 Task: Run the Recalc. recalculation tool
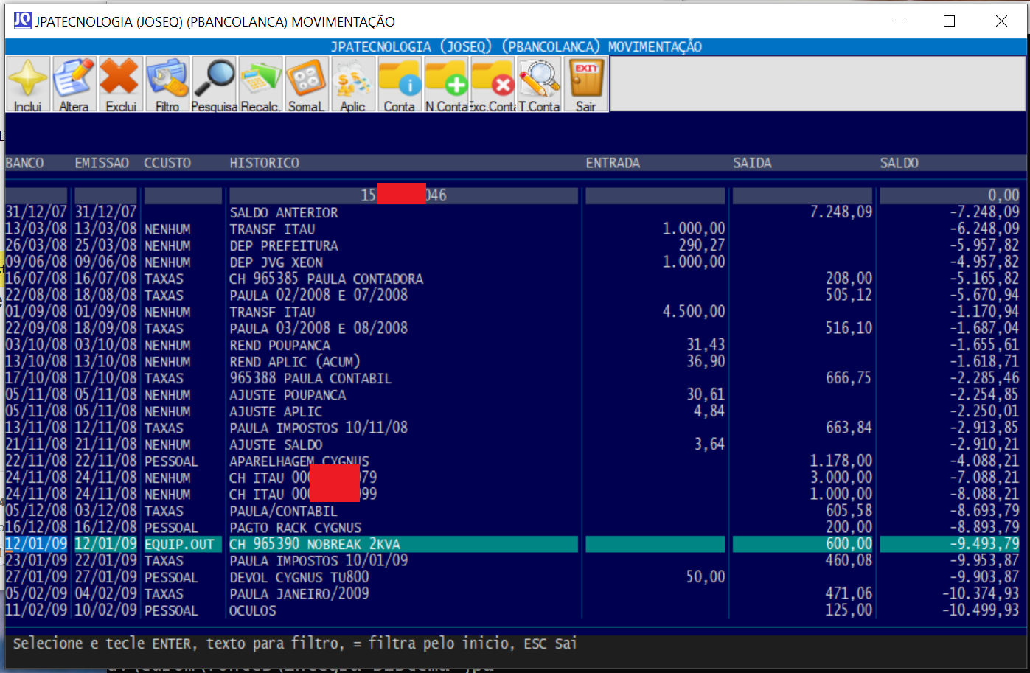coord(260,83)
